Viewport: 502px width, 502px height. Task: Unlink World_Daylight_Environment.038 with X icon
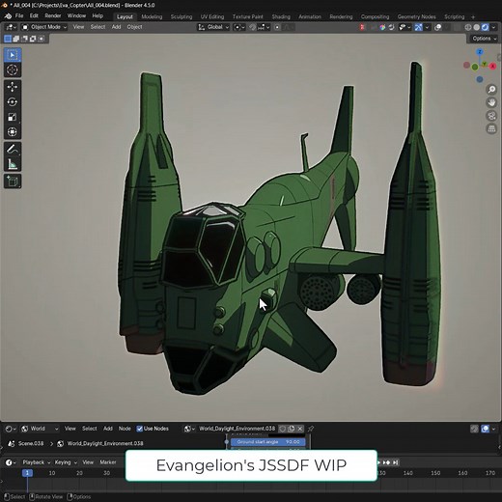(x=300, y=429)
